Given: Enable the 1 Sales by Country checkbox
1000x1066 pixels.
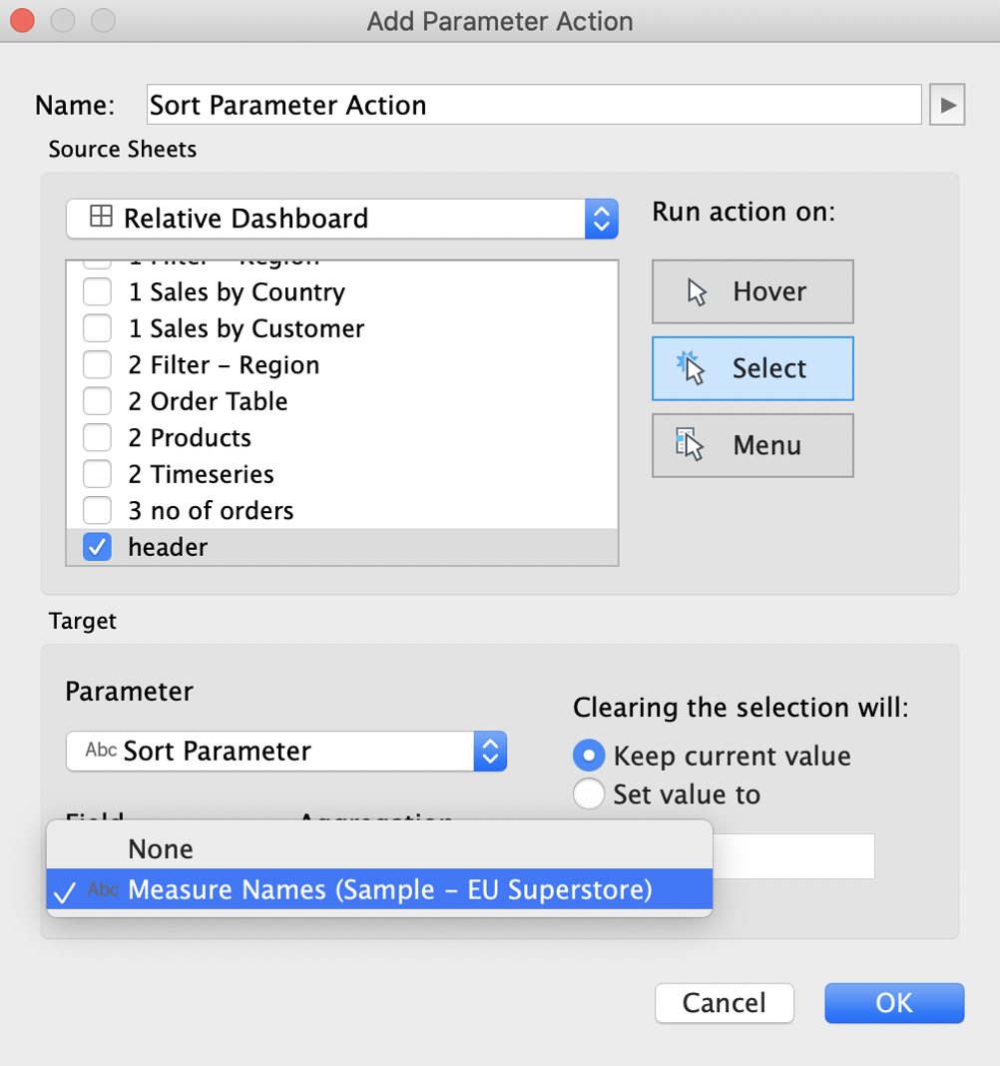Looking at the screenshot, I should (x=97, y=291).
